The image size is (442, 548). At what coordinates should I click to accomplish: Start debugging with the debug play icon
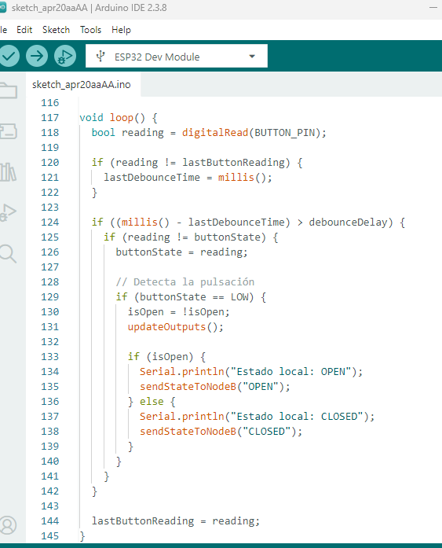[x=65, y=56]
